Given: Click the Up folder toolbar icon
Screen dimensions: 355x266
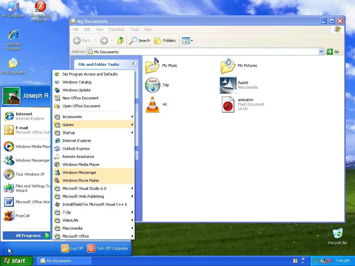Looking at the screenshot, I should click(121, 41).
